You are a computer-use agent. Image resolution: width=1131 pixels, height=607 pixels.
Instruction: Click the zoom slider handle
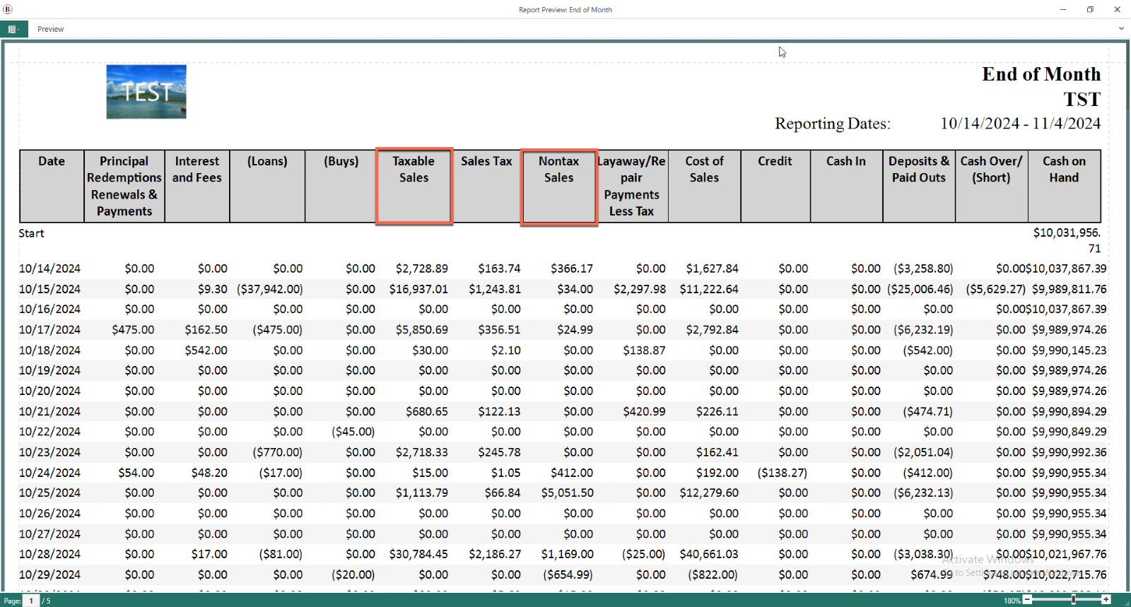1073,600
